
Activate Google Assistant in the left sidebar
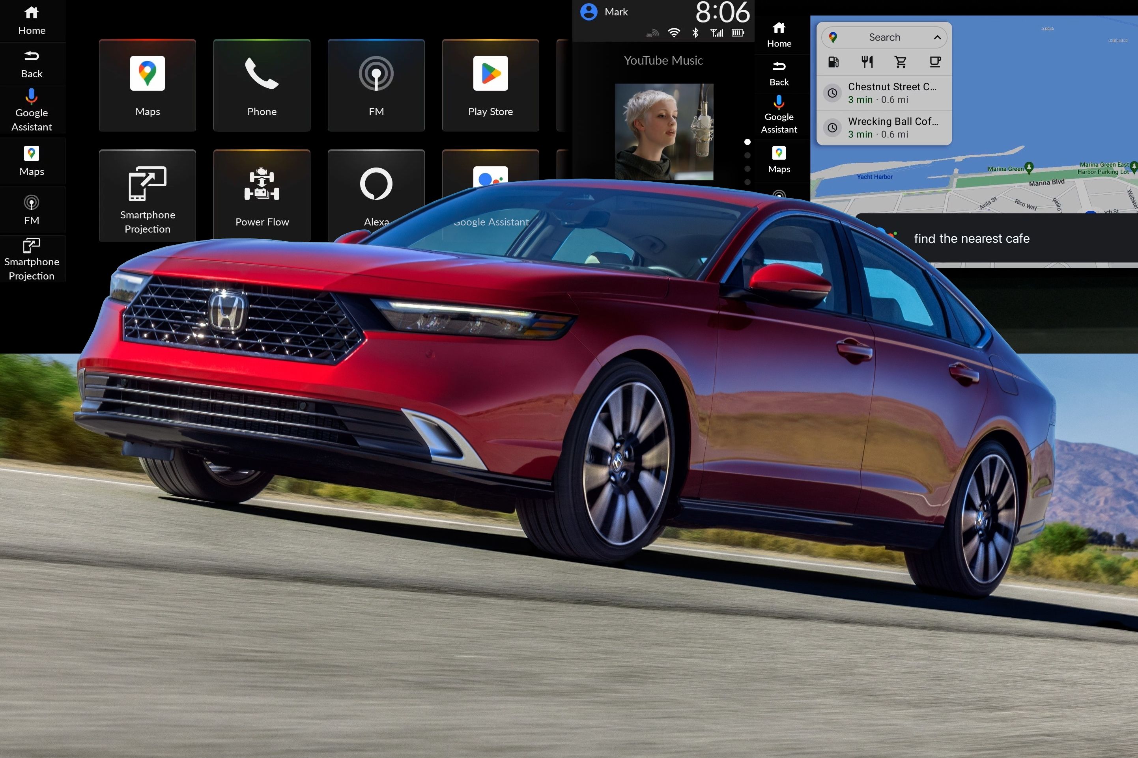click(32, 110)
